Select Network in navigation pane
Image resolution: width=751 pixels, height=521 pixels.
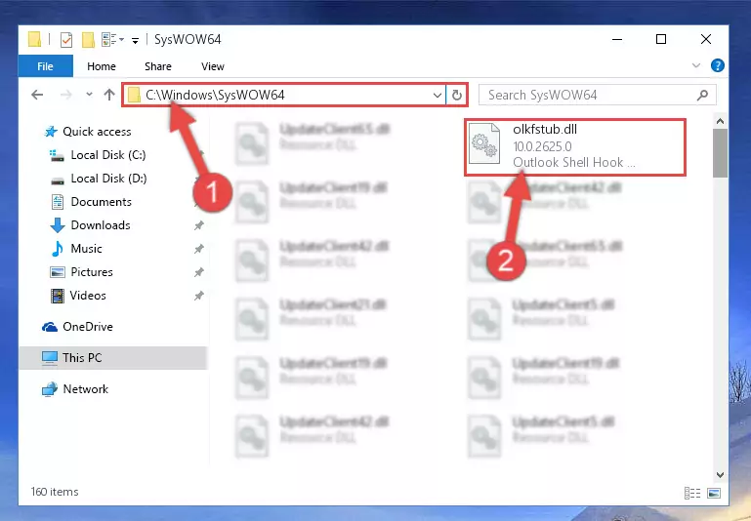(86, 389)
